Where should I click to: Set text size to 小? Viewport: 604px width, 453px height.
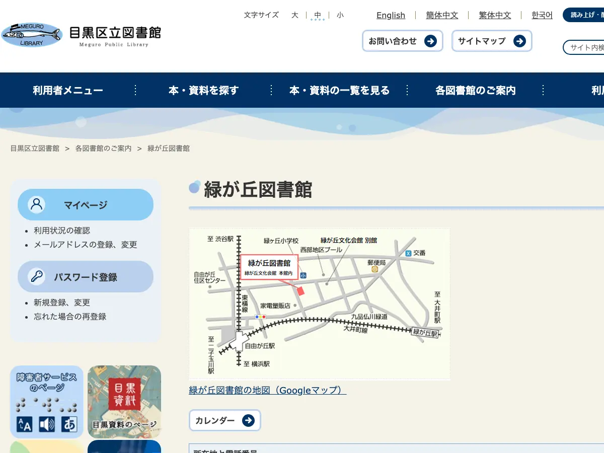pyautogui.click(x=340, y=15)
